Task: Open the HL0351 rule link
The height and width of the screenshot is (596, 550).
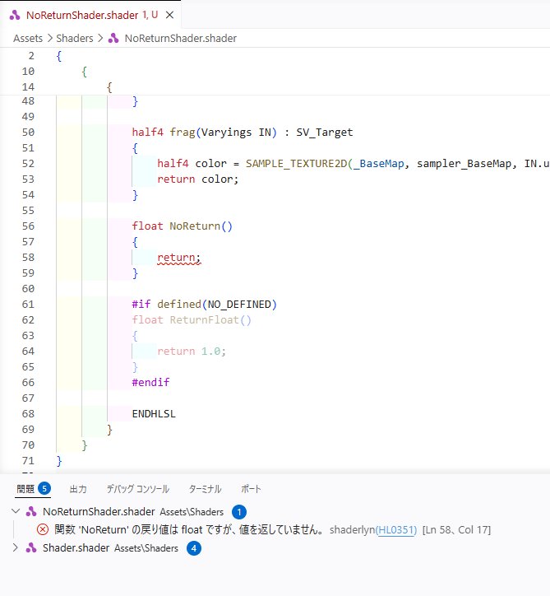Action: click(396, 530)
